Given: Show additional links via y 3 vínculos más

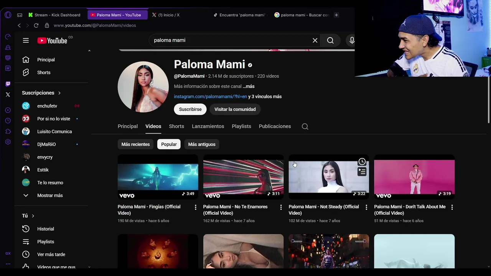Looking at the screenshot, I should point(265,97).
